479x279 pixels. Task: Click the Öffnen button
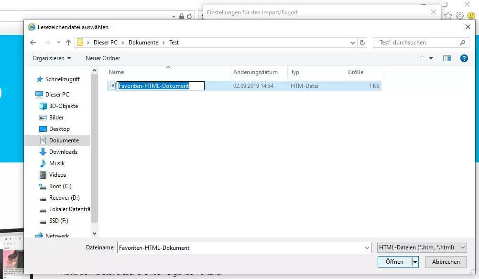[394, 262]
